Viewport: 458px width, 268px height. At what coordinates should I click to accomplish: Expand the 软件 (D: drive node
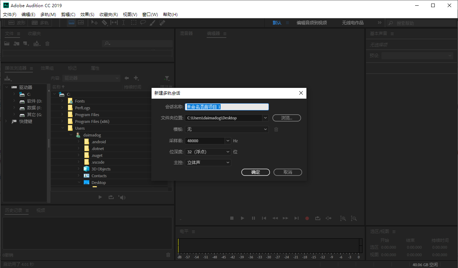coord(14,101)
